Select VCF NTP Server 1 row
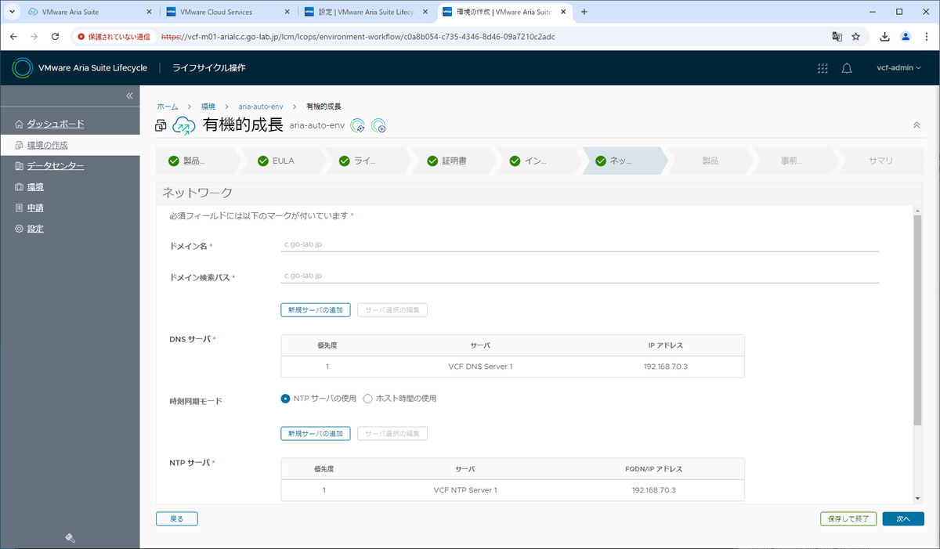Image resolution: width=940 pixels, height=549 pixels. [x=512, y=490]
